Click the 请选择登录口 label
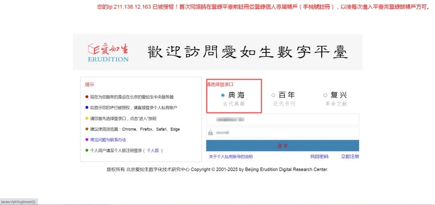This screenshot has width=435, height=205. coord(220,84)
